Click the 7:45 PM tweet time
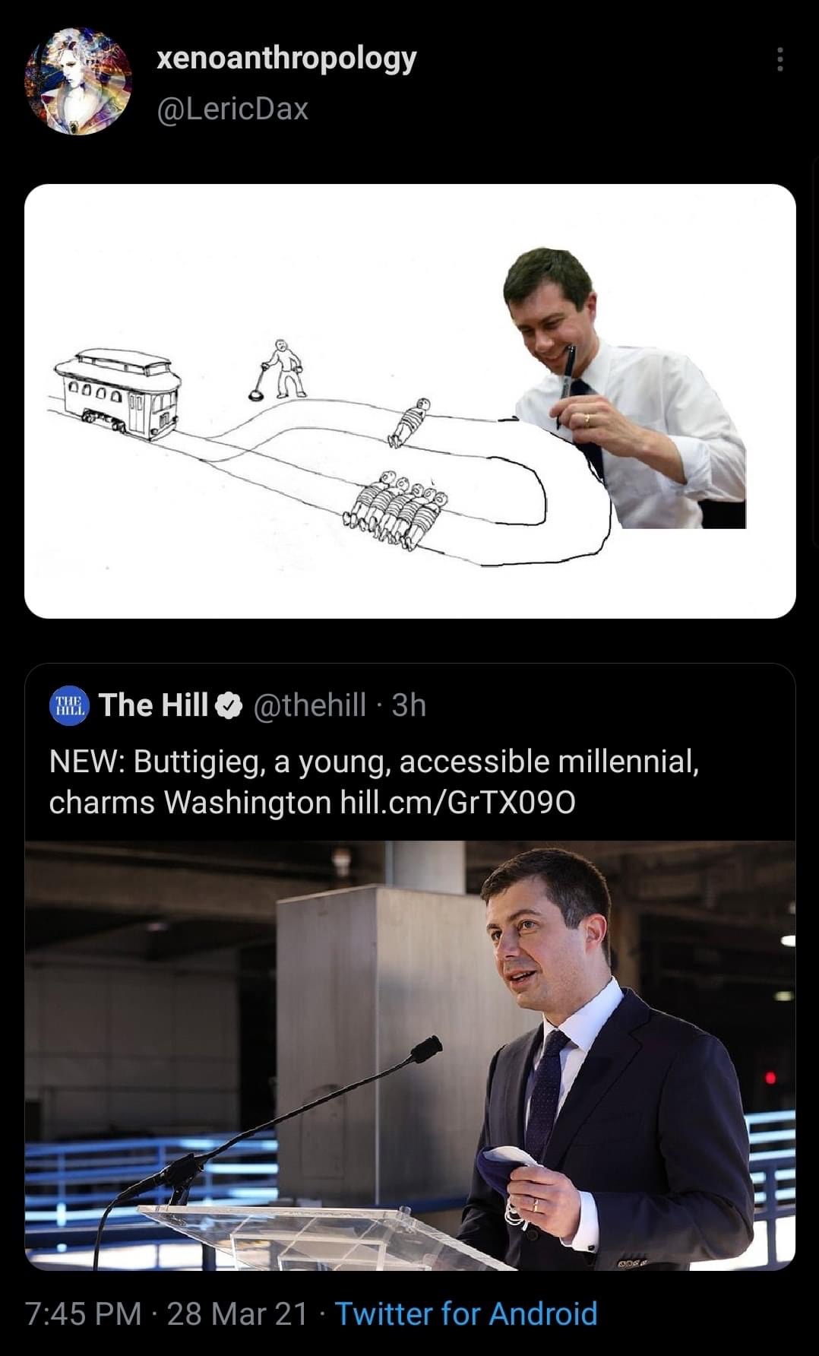819x1356 pixels. point(84,1313)
